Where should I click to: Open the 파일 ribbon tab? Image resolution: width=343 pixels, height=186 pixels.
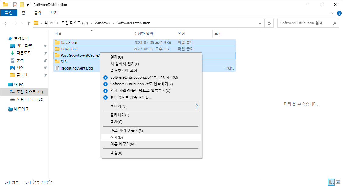[x=9, y=13]
